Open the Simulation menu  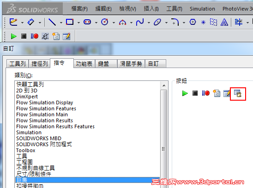(202, 9)
